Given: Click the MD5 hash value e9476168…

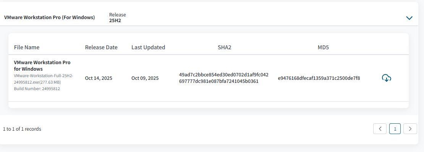Looking at the screenshot, I should (319, 78).
